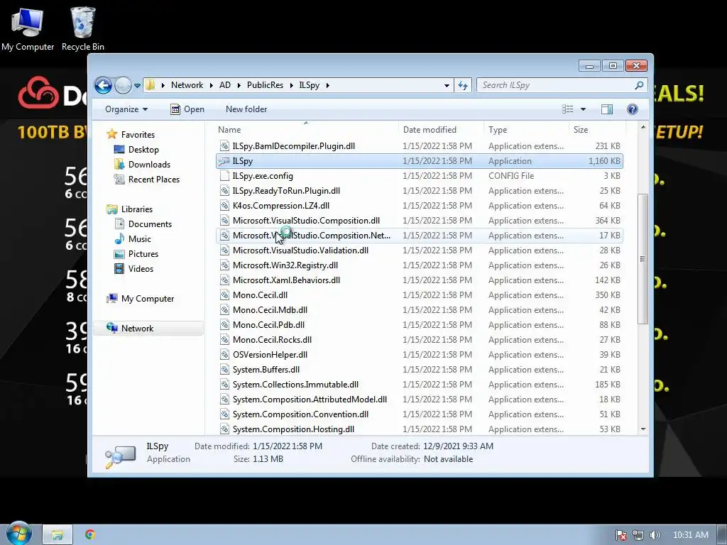Select Recent Places in navigation pane
727x545 pixels.
pyautogui.click(x=153, y=180)
